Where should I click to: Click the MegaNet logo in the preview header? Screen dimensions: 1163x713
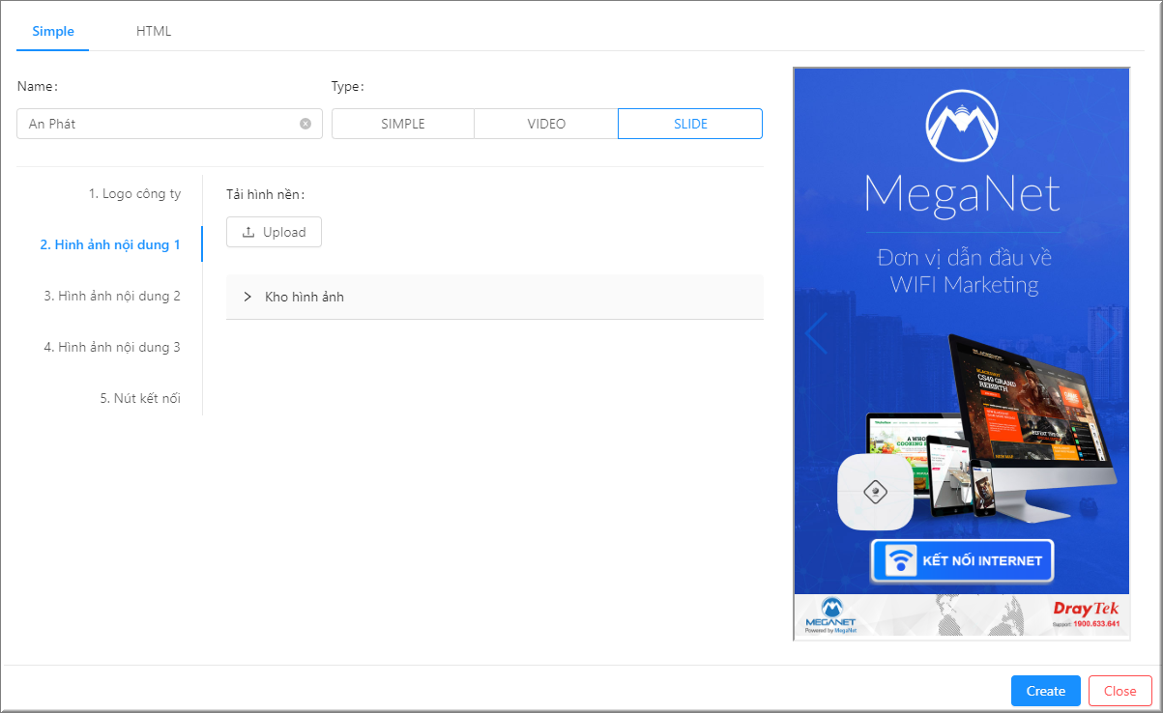[x=963, y=126]
